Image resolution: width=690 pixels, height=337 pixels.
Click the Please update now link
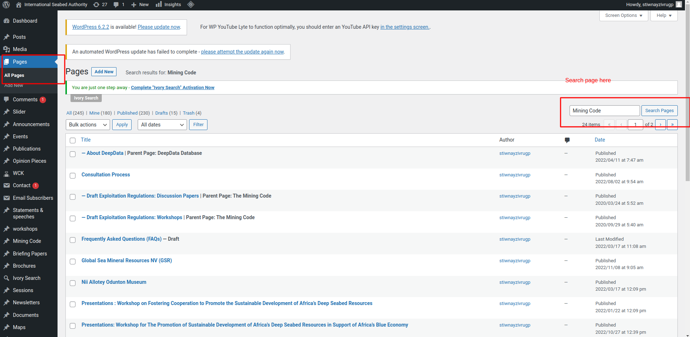point(159,27)
